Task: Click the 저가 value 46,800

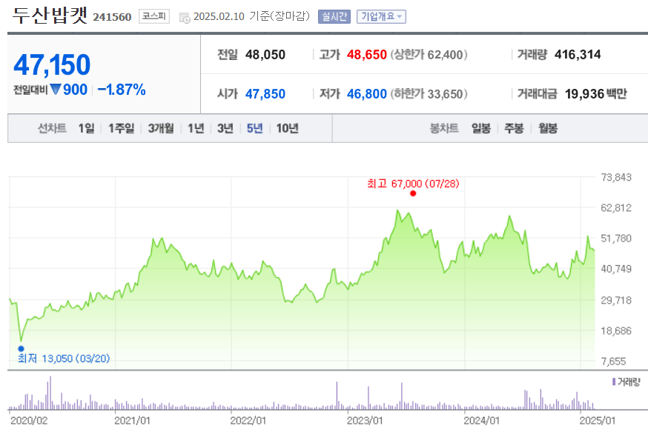Action: coord(366,94)
